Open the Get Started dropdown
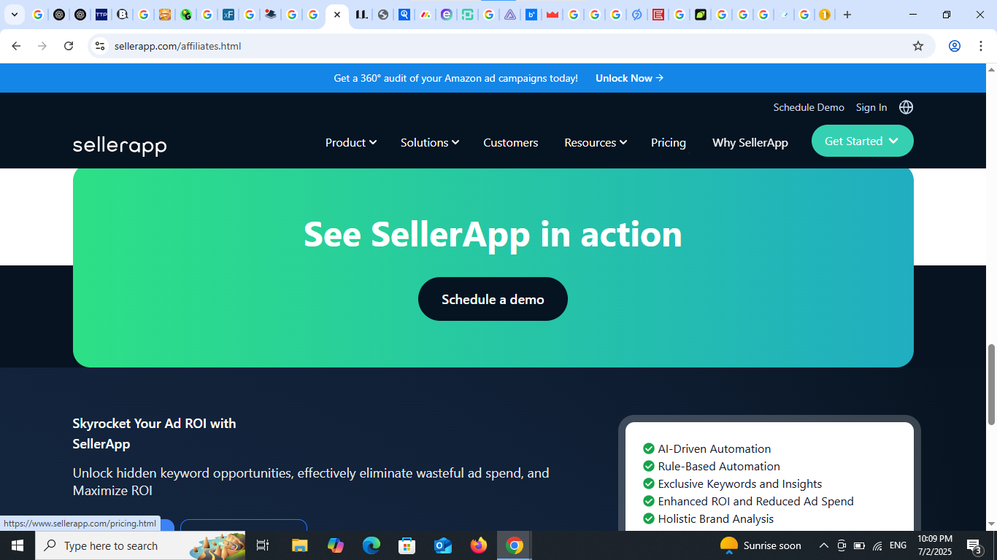997x560 pixels. [x=862, y=141]
